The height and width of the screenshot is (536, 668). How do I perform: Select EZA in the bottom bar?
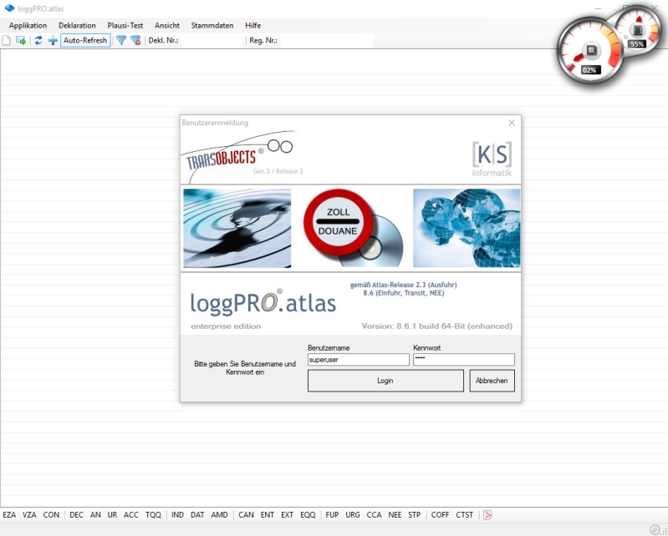pyautogui.click(x=9, y=515)
